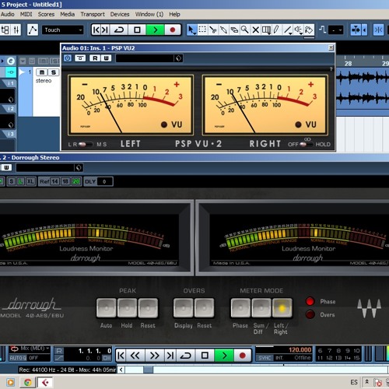This screenshot has height=389, width=389.
Task: Toggle cycle loop in top toolbar
Action: pos(119,30)
